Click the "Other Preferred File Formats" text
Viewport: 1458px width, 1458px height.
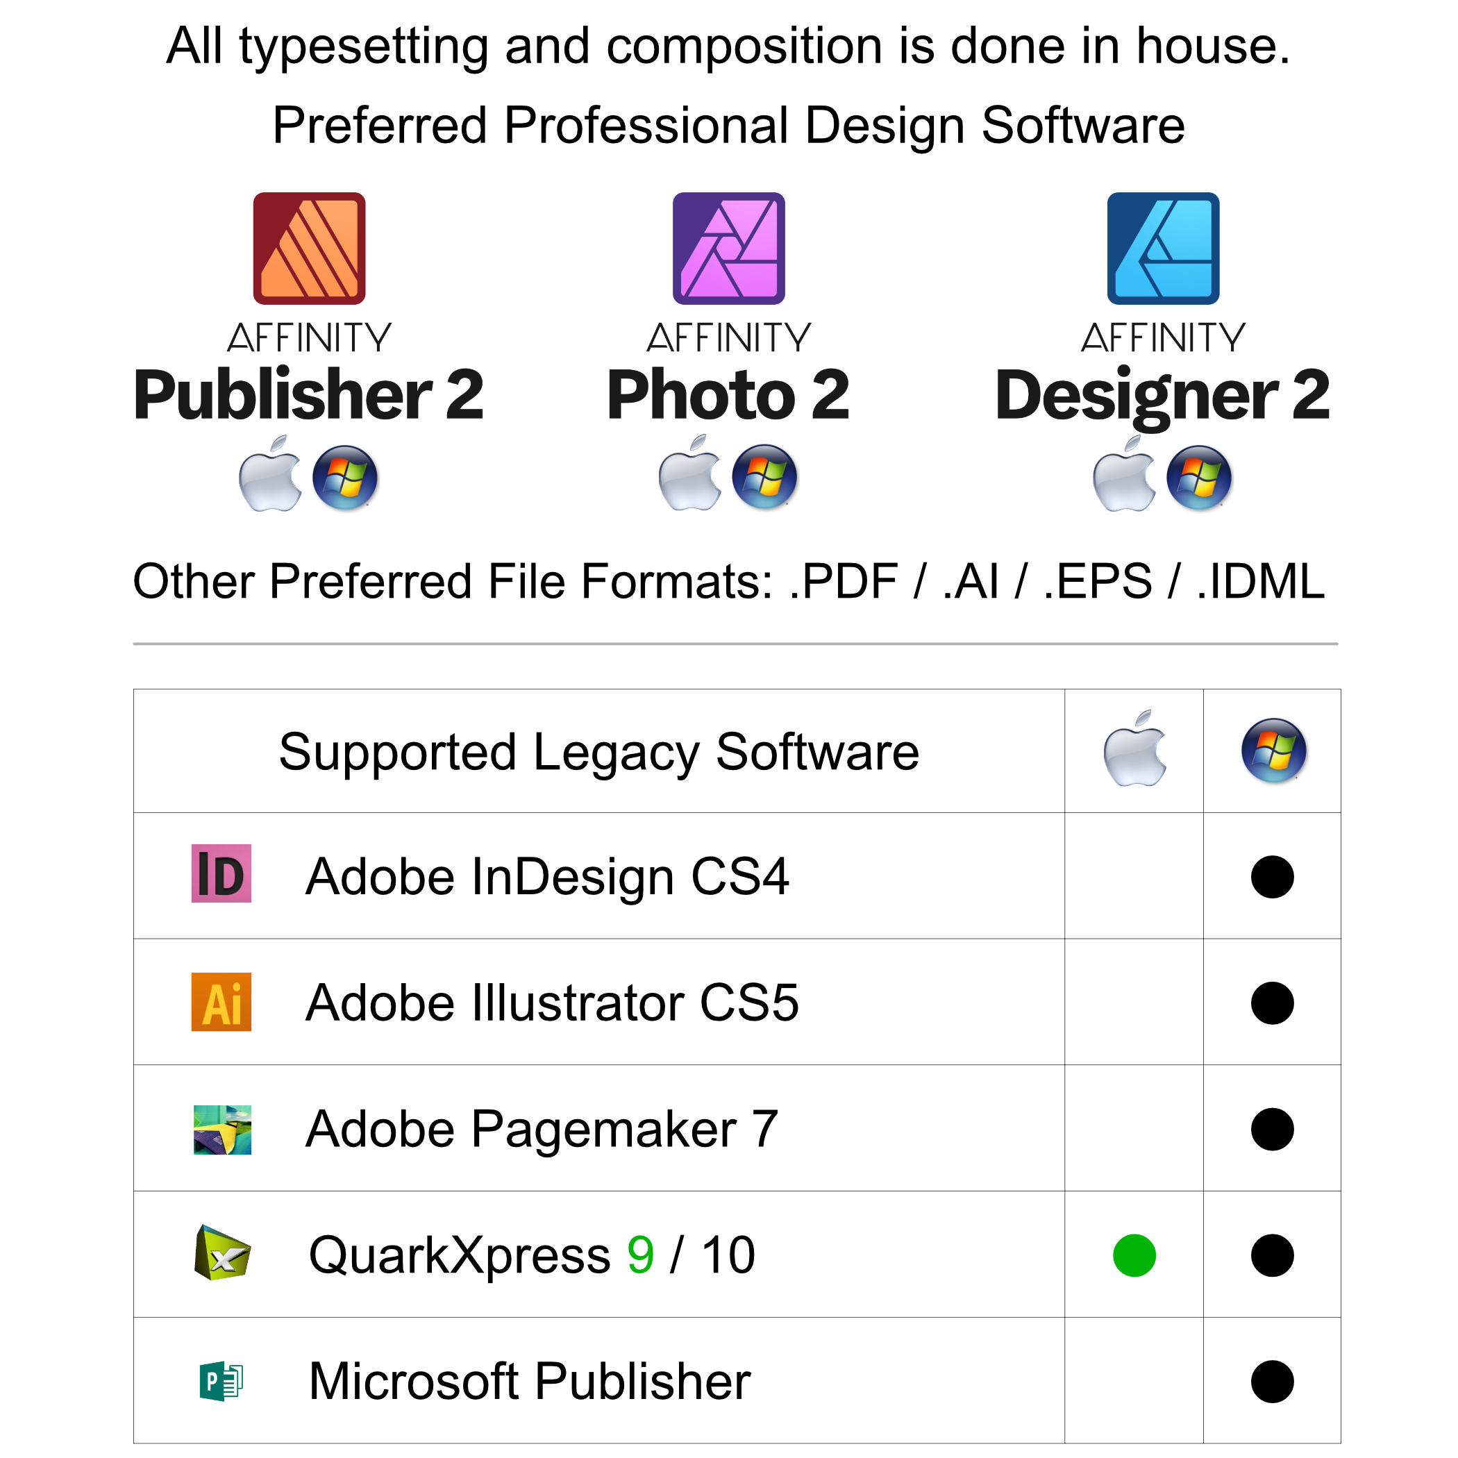[x=453, y=581]
